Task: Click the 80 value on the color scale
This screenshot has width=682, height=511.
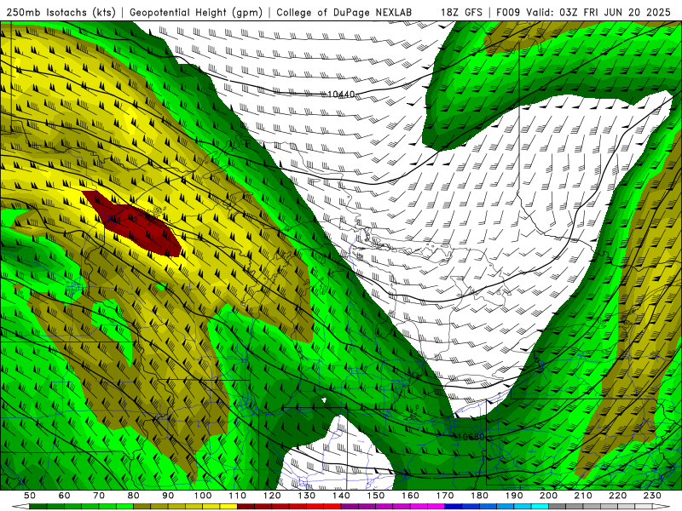Action: tap(134, 496)
